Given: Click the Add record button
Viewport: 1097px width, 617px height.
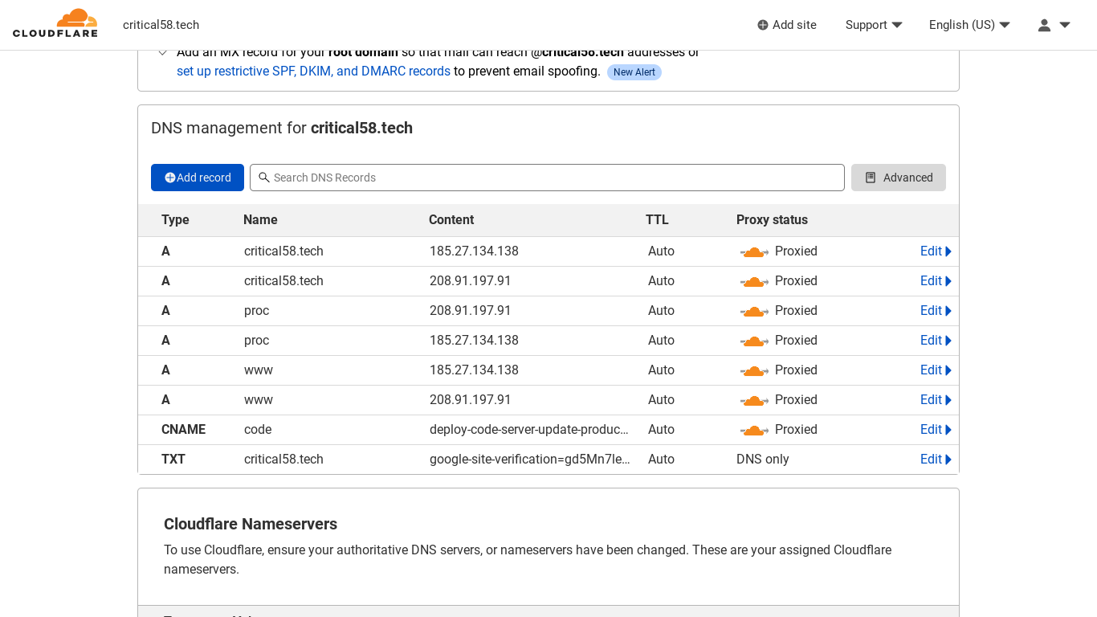Looking at the screenshot, I should 198,178.
